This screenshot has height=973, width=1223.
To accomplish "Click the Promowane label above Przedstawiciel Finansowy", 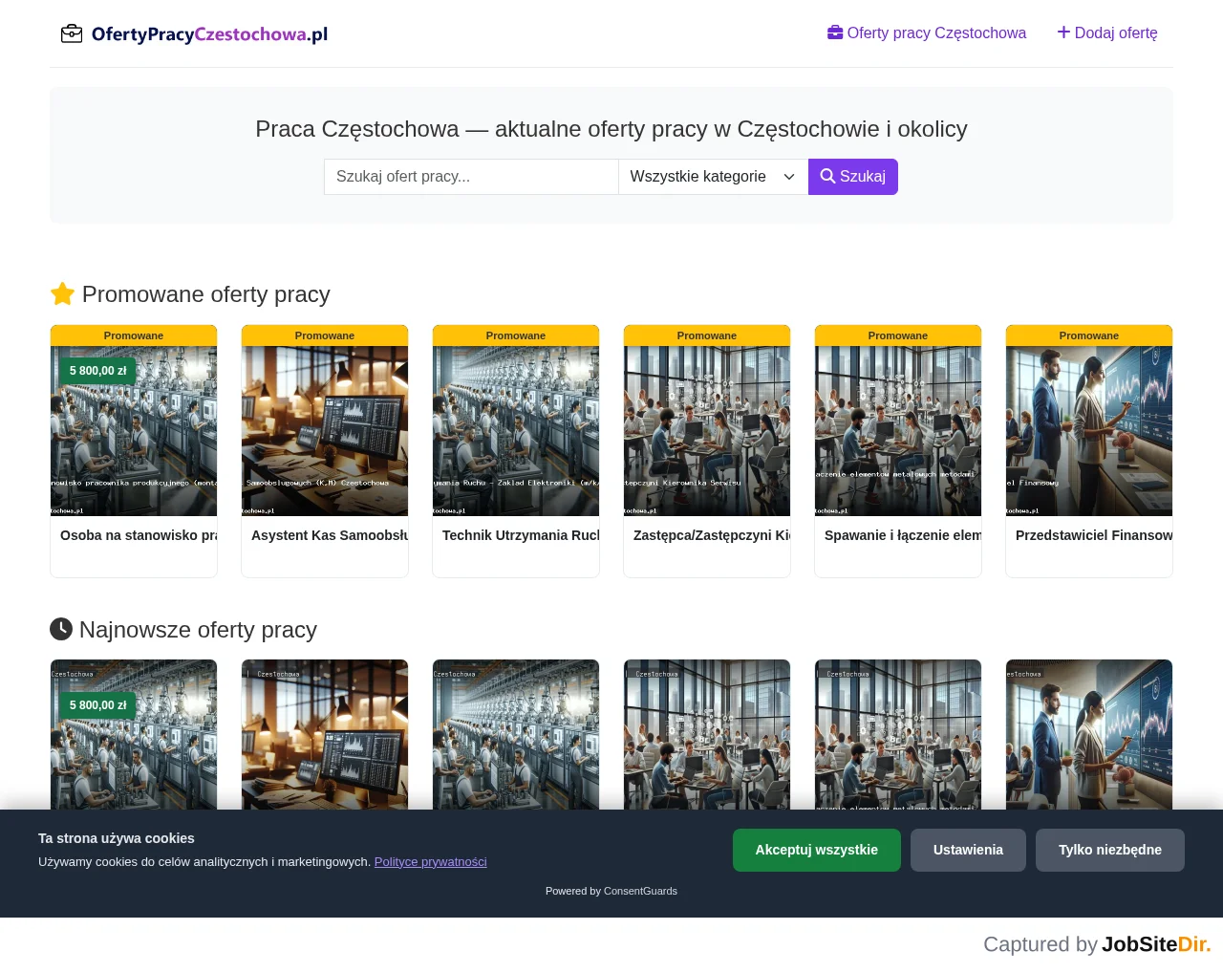I will pyautogui.click(x=1089, y=335).
